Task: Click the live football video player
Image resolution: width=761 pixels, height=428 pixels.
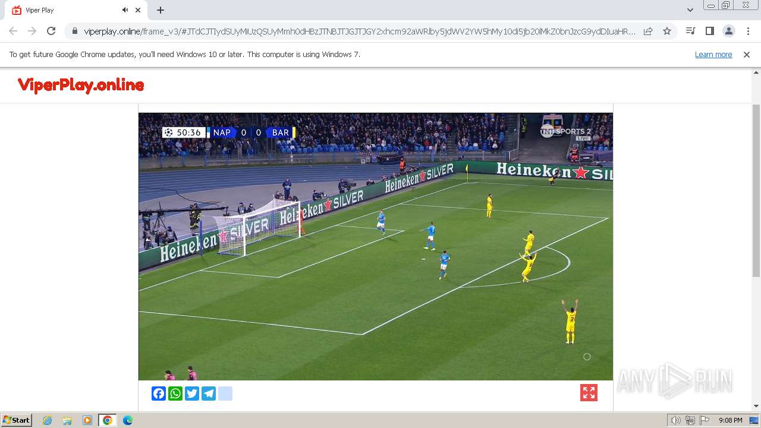Action: tap(376, 247)
